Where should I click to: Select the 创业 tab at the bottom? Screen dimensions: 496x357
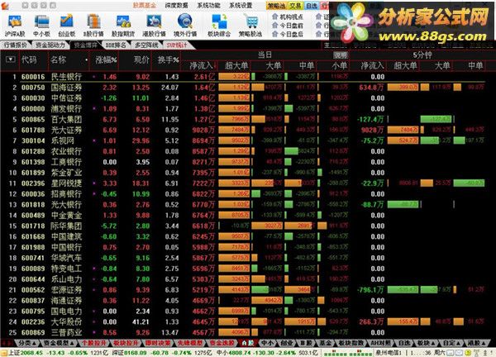tap(287, 343)
